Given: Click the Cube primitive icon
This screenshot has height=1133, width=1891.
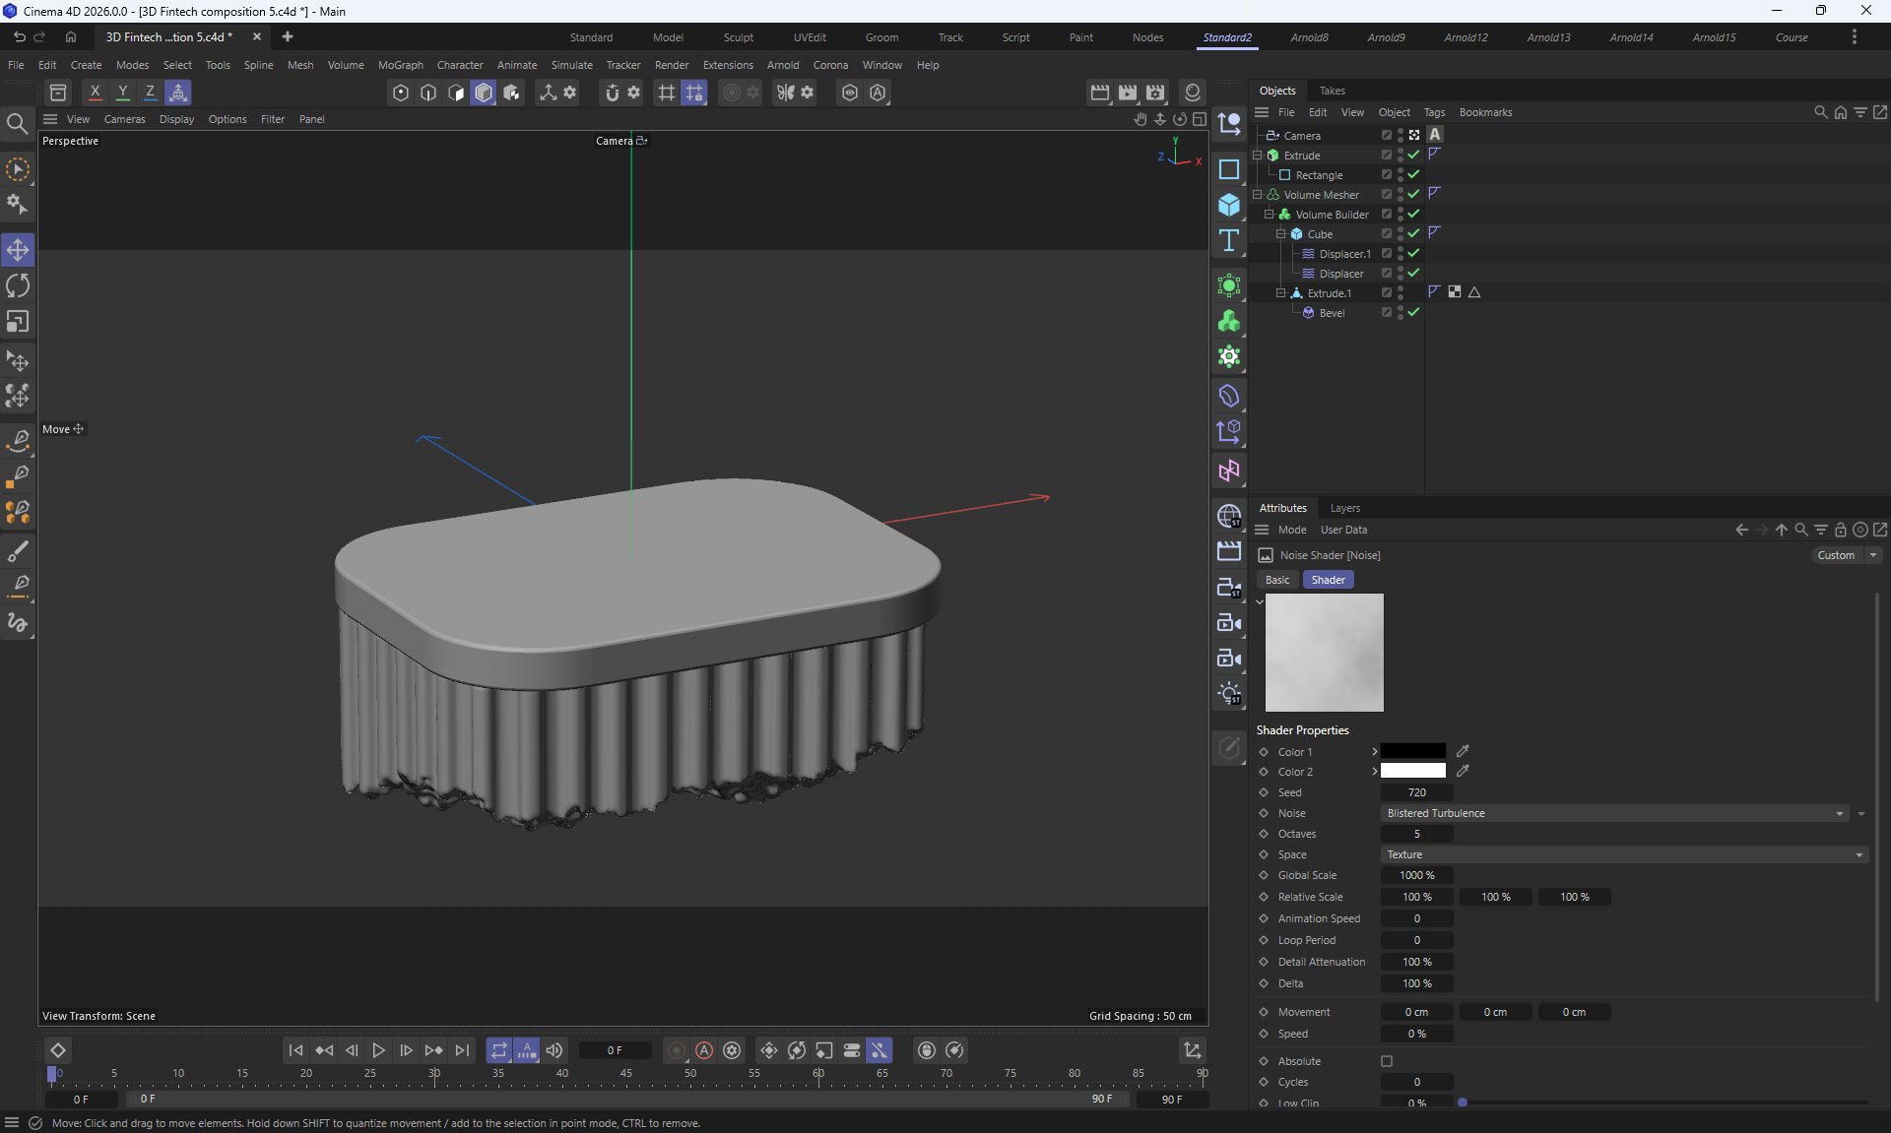Looking at the screenshot, I should coord(1229,205).
